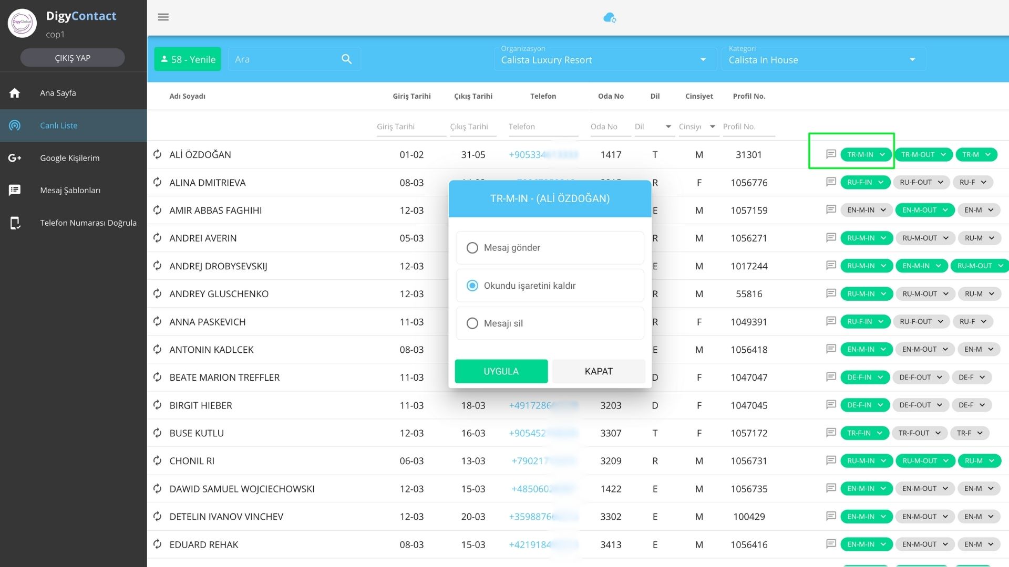The height and width of the screenshot is (567, 1009).
Task: Click refresh icon beside EDUARD REHAK
Action: pos(157,544)
